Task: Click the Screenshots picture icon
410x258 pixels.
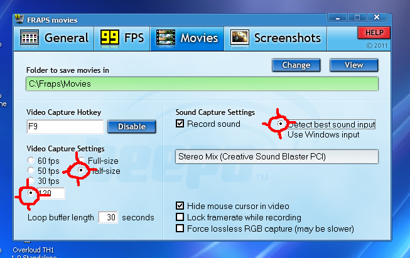Action: pyautogui.click(x=239, y=38)
